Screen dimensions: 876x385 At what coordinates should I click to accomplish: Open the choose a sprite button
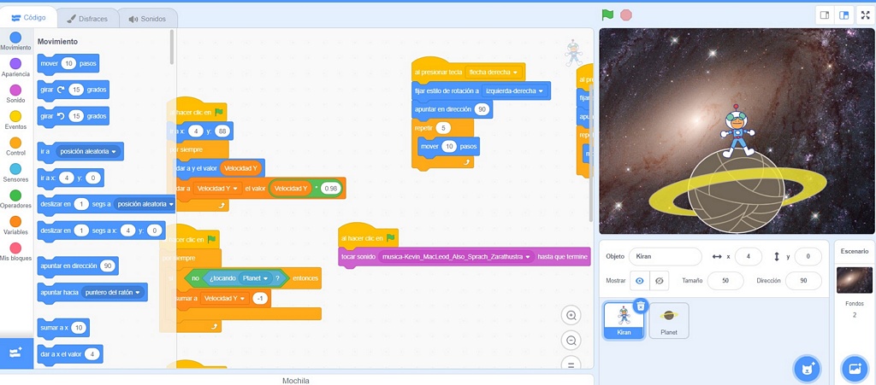[806, 368]
